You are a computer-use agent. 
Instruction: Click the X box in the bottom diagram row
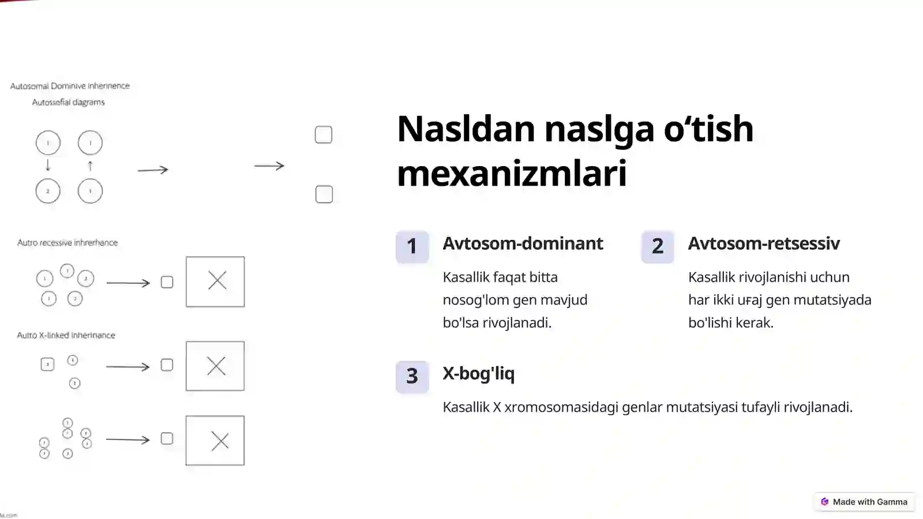[215, 441]
